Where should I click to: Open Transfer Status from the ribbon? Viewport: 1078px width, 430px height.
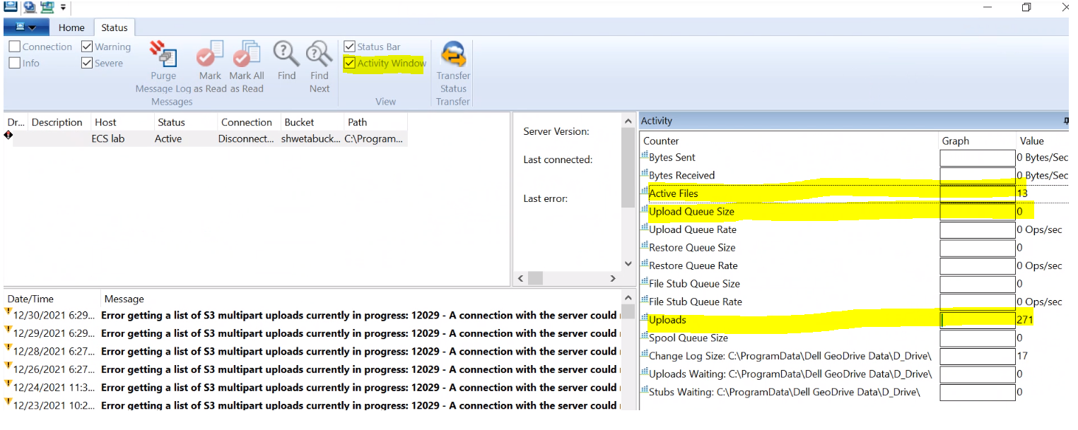pos(453,55)
